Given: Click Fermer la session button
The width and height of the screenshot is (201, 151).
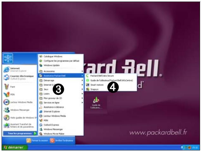Looking at the screenshot, I should coord(37,141).
